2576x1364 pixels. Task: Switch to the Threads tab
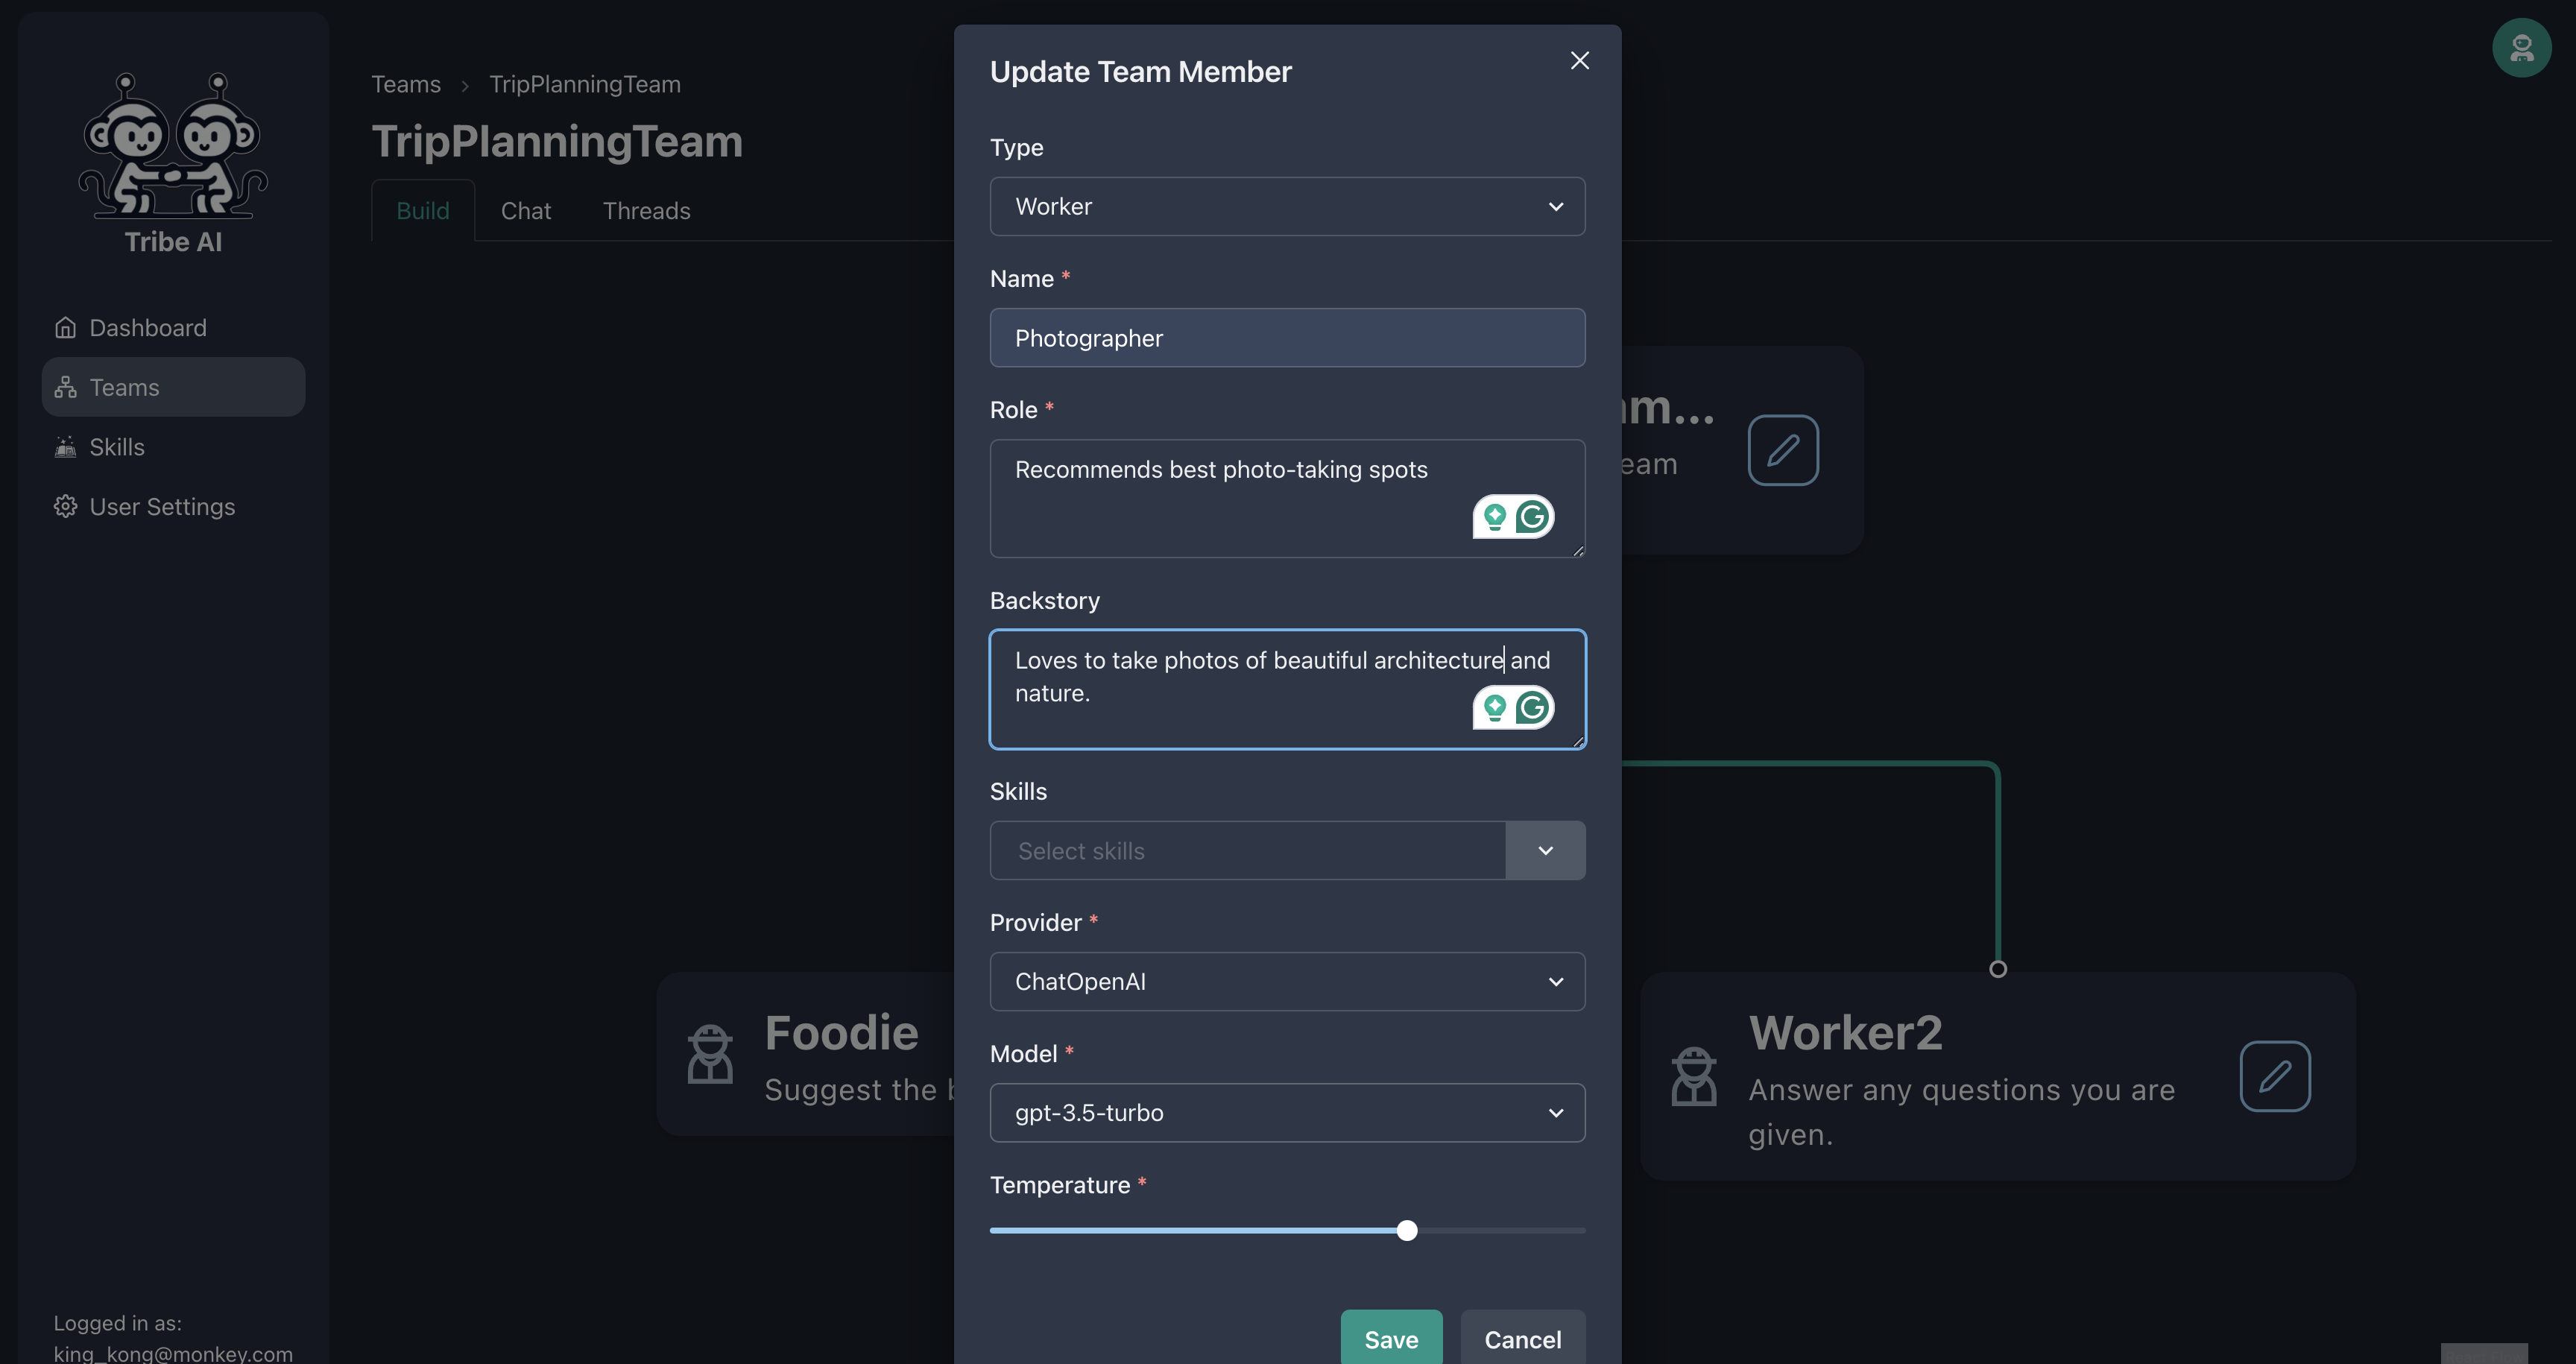646,211
